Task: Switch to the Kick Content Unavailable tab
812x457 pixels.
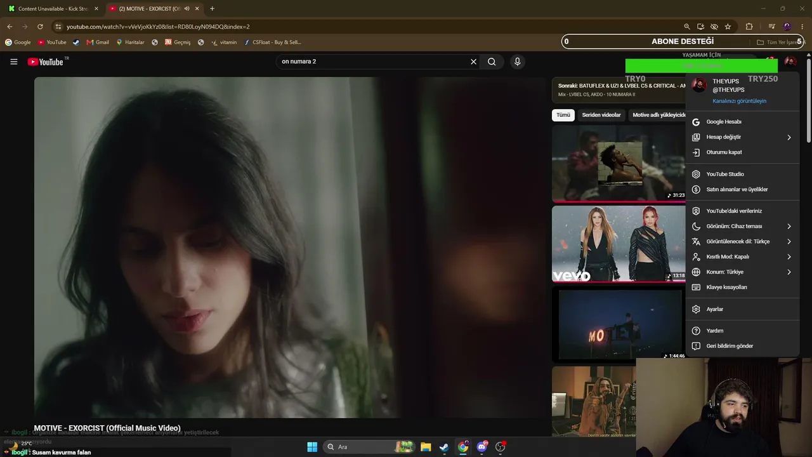Action: [52, 9]
